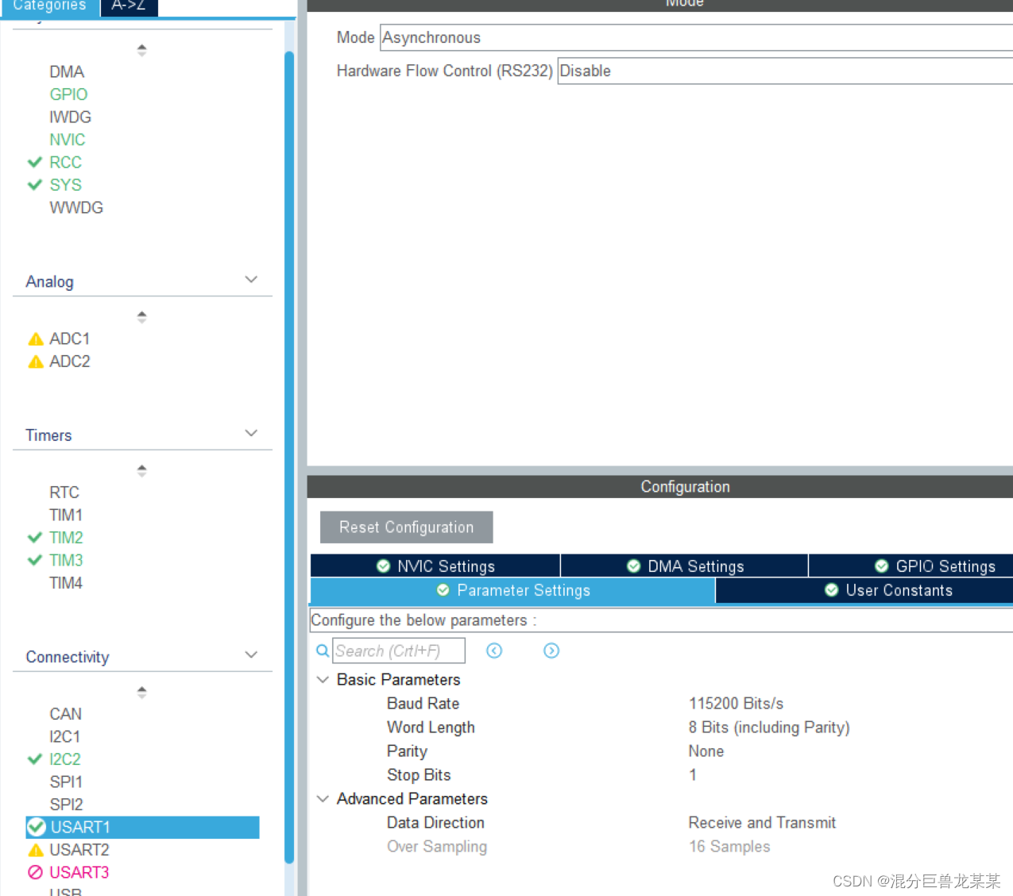Open the User Constants tab
Viewport: 1013px width, 896px height.
click(x=864, y=590)
